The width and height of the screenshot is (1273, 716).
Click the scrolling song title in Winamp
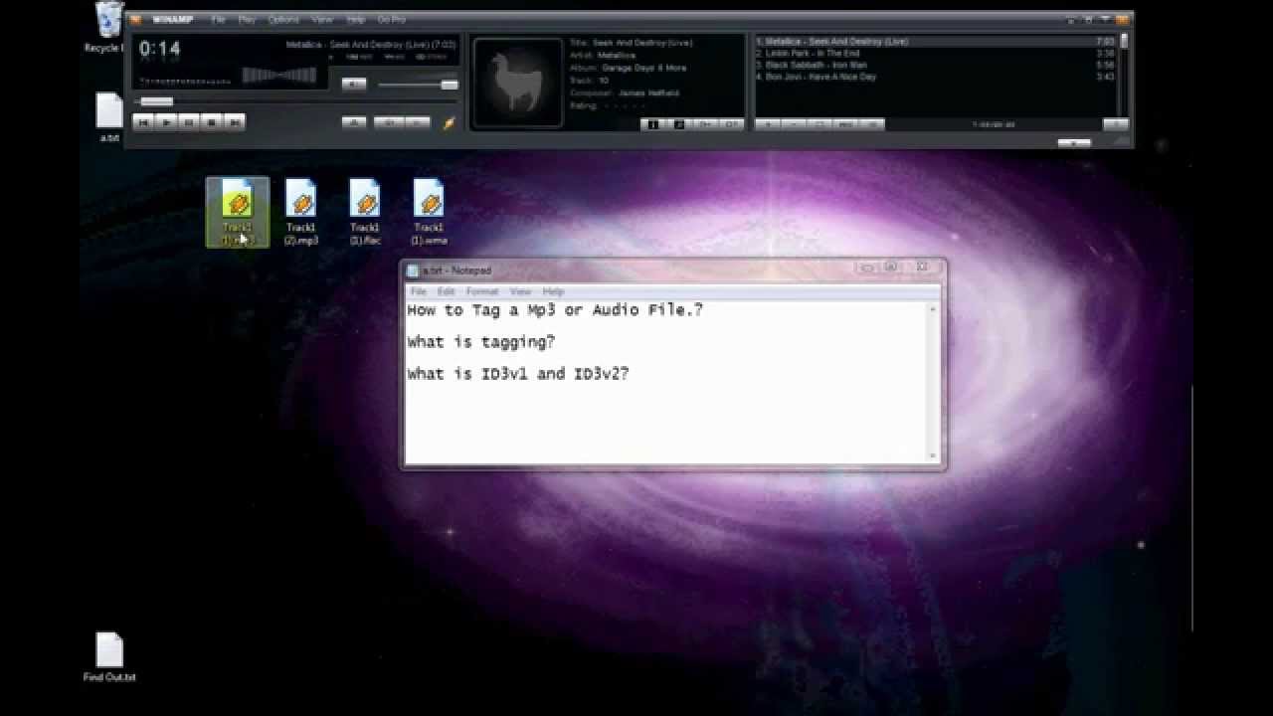[x=371, y=45]
